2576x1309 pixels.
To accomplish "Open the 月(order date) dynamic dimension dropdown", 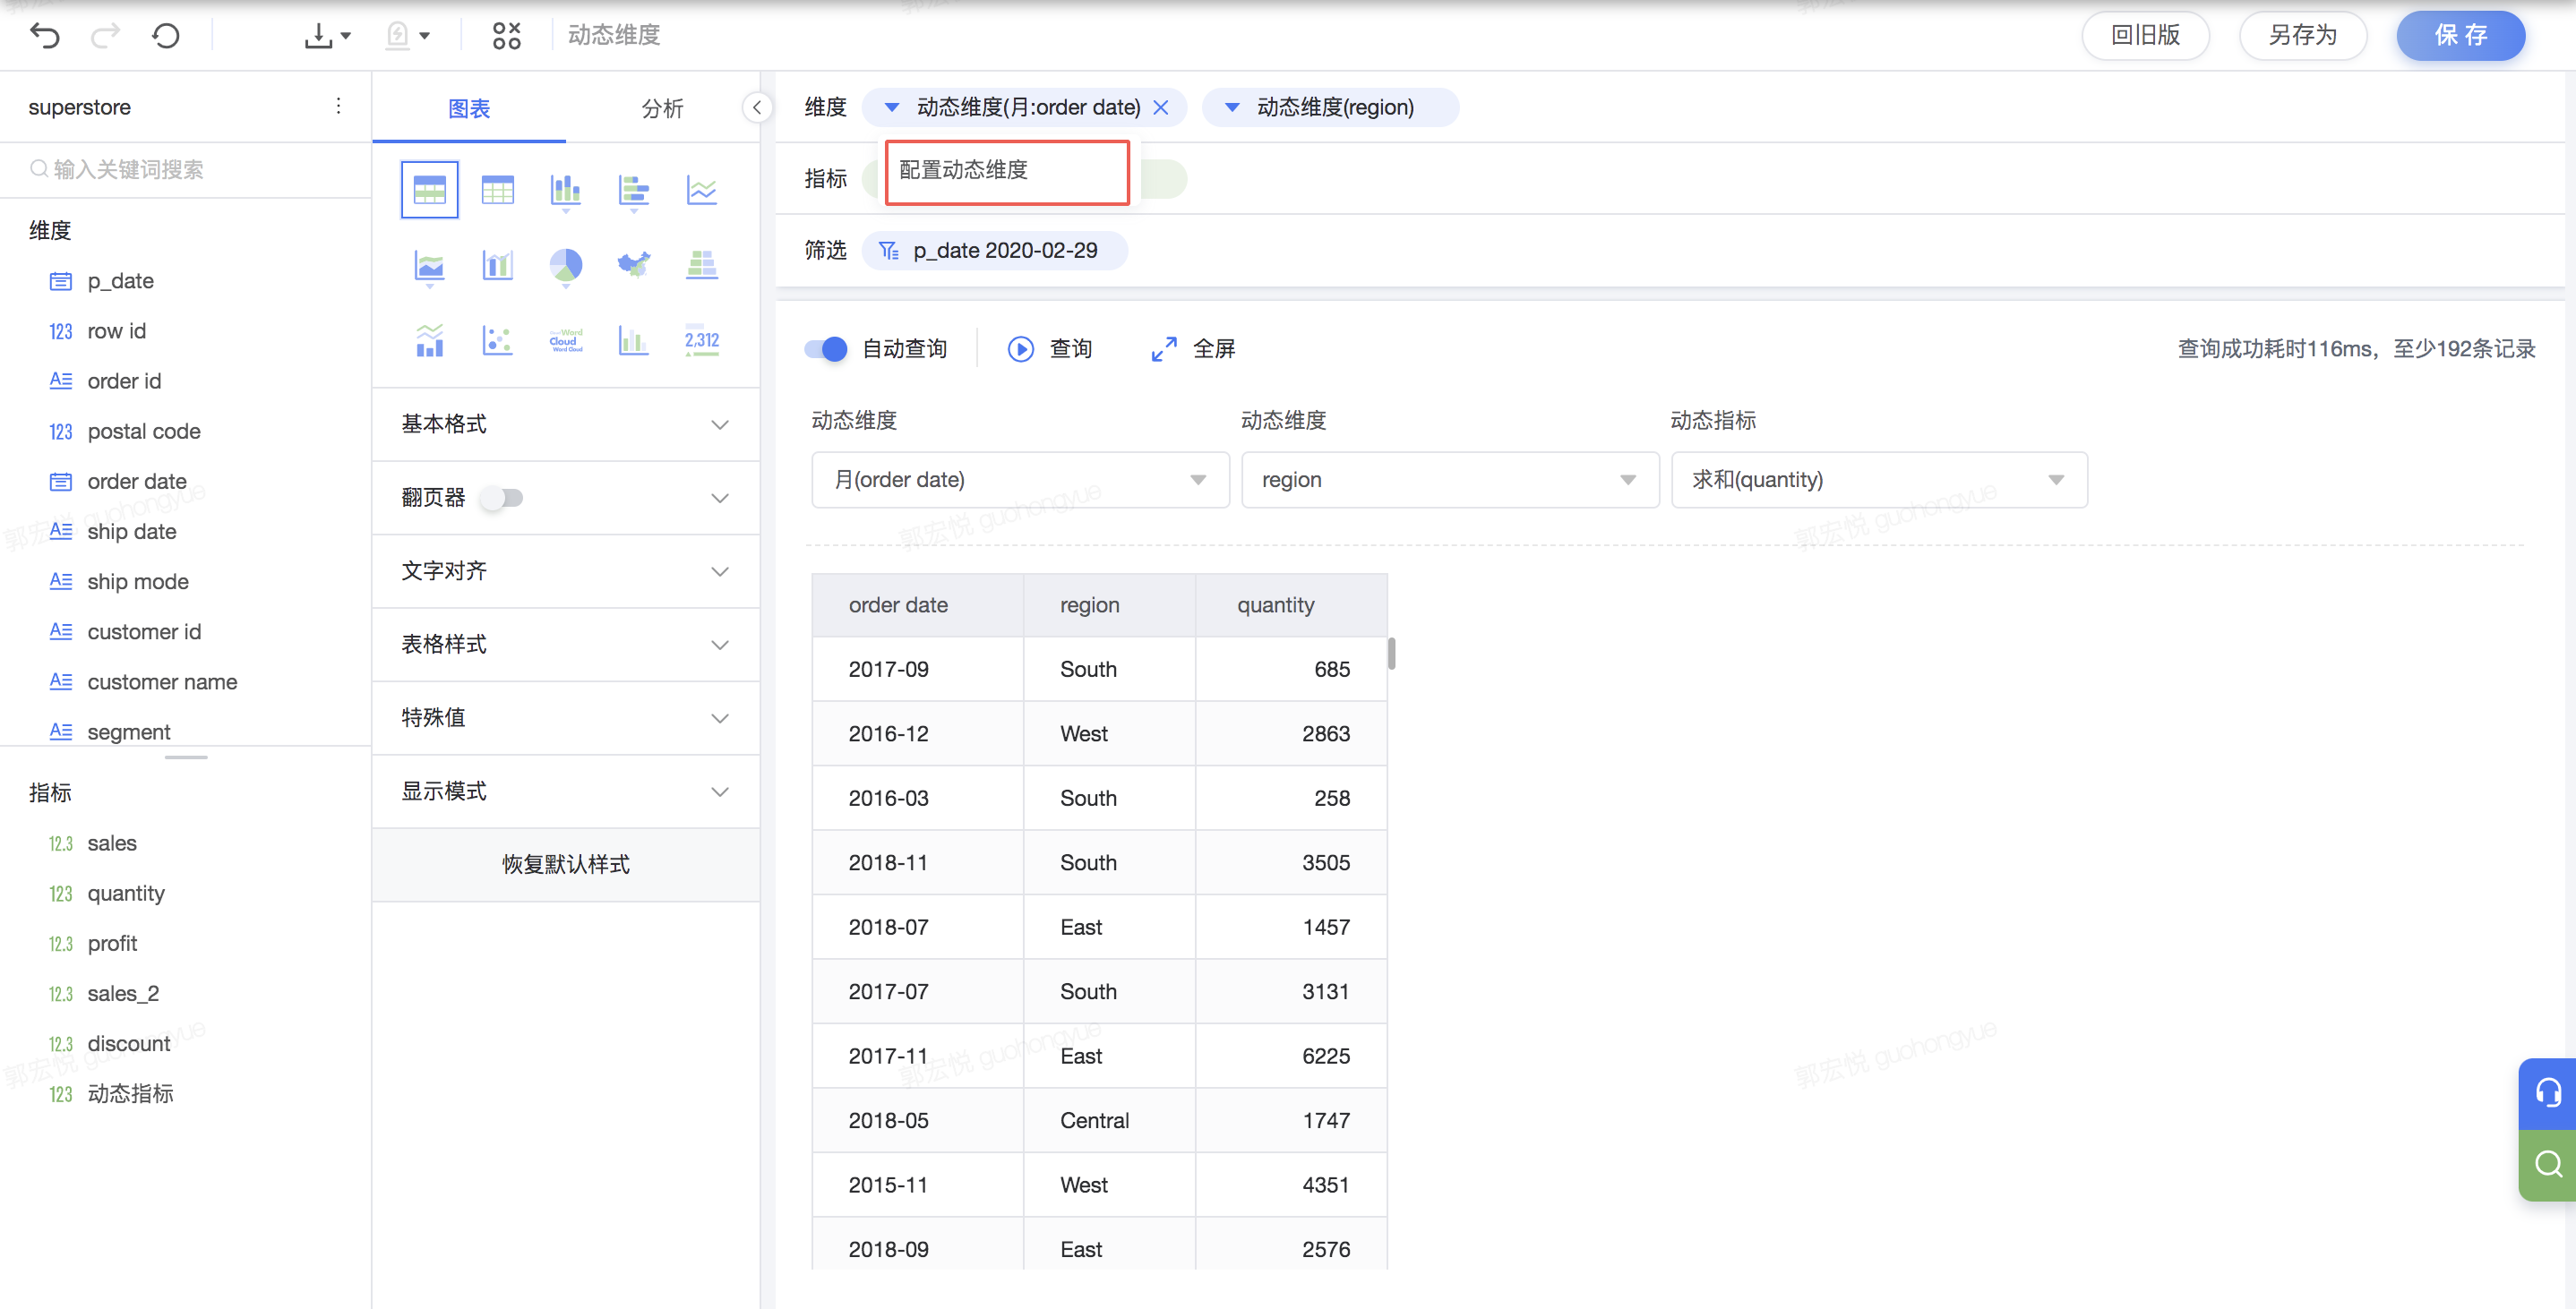I will tap(1020, 480).
